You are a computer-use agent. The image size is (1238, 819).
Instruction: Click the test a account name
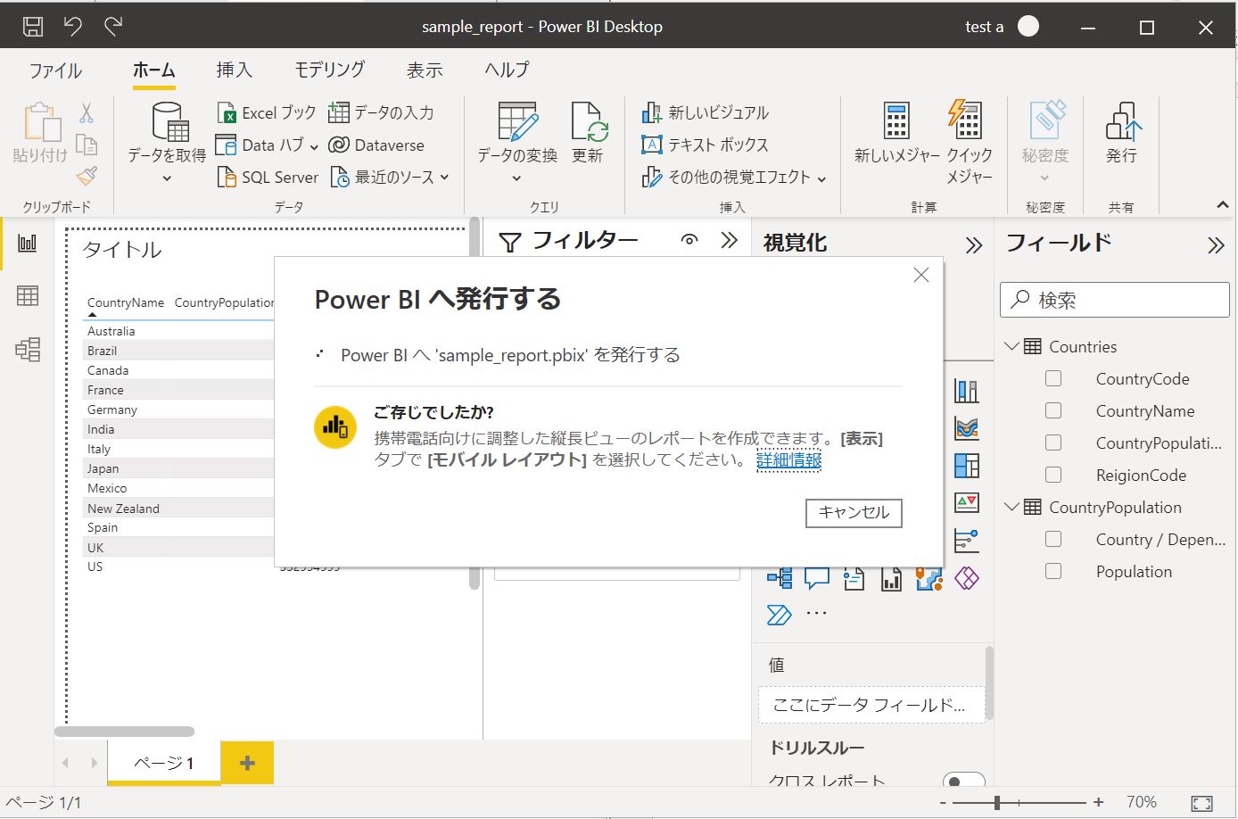click(x=984, y=27)
